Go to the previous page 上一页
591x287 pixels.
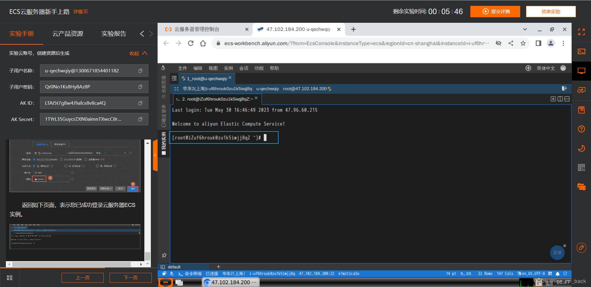tap(82, 277)
